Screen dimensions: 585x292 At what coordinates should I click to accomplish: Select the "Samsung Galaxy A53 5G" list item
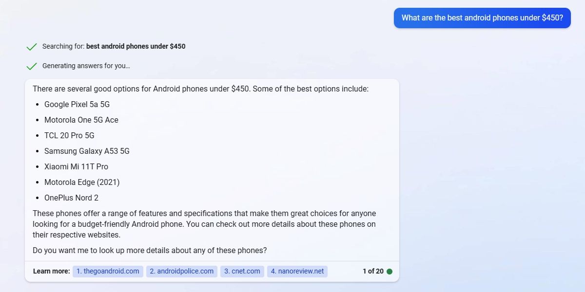tap(86, 151)
